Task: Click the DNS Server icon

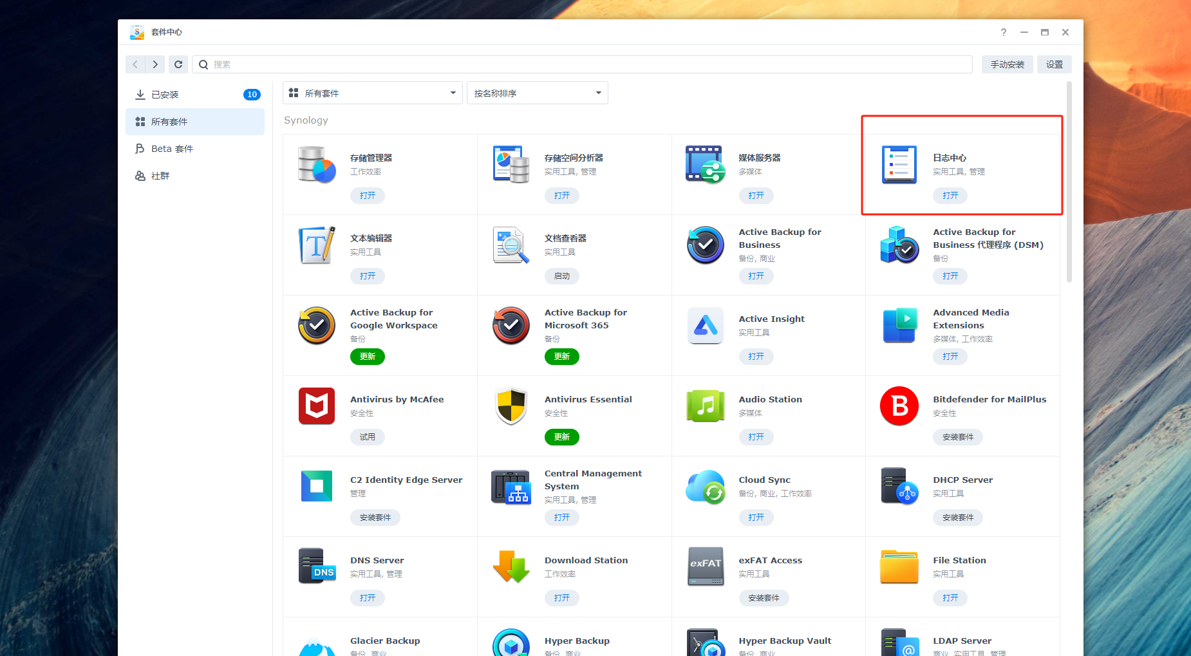Action: tap(317, 567)
